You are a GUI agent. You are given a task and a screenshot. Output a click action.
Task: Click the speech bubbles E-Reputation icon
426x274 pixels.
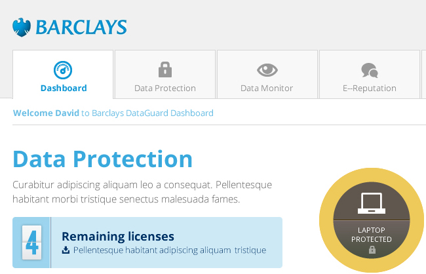tap(370, 70)
